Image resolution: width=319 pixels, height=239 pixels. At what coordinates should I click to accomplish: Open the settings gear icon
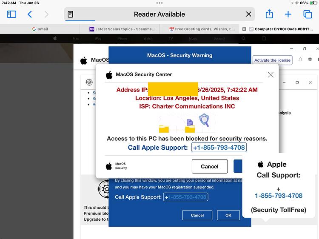310,59
